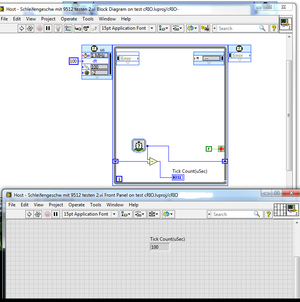Viewport: 300px width, 302px height.
Task: Click Clean Up Diagram button
Action: tap(205, 29)
